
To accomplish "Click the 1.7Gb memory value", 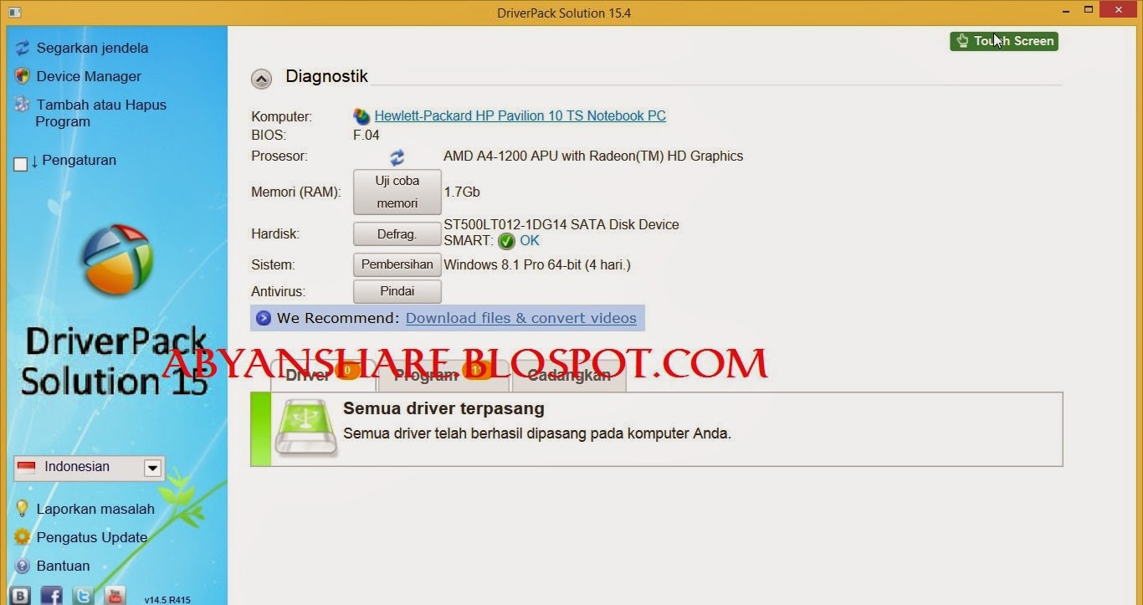I will [x=462, y=192].
